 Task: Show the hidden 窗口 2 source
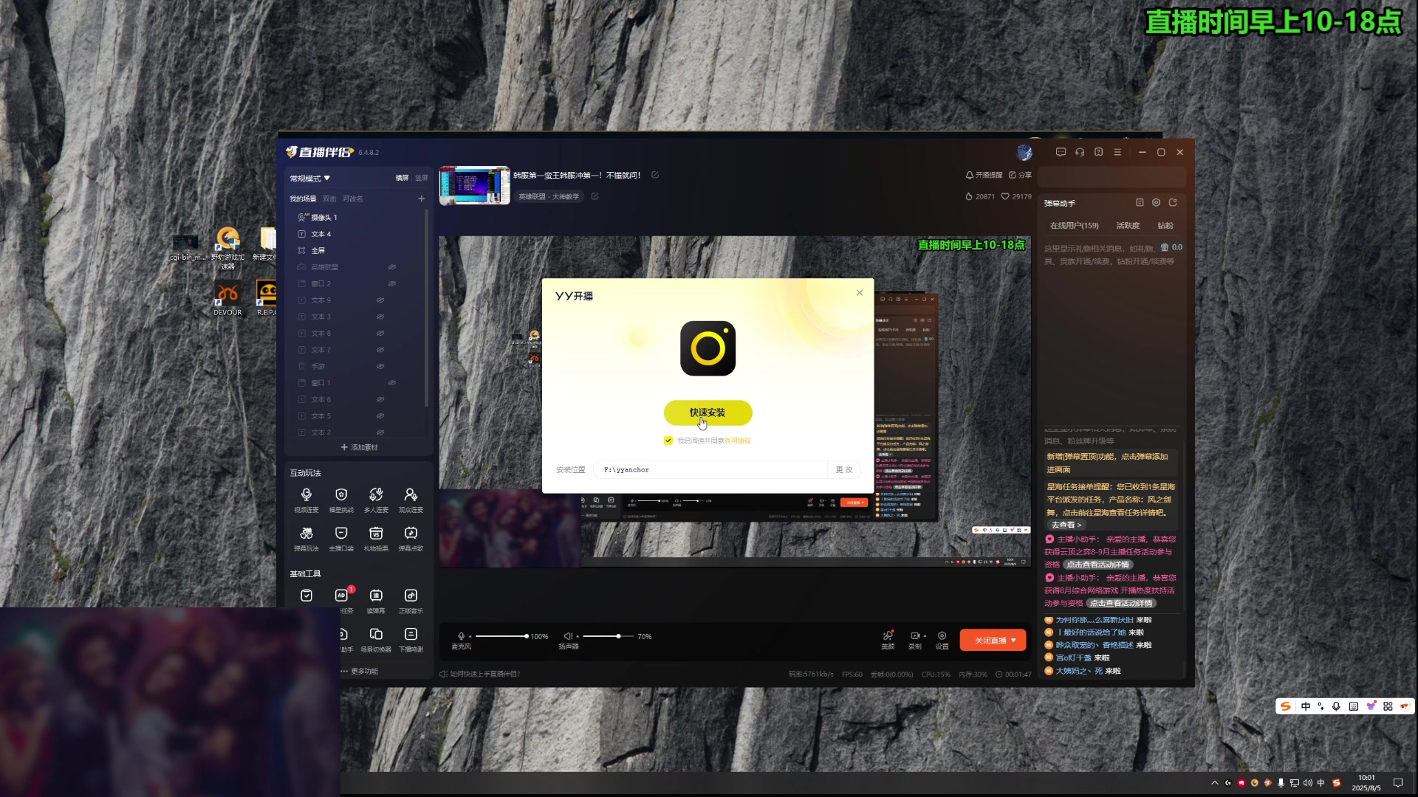(392, 283)
